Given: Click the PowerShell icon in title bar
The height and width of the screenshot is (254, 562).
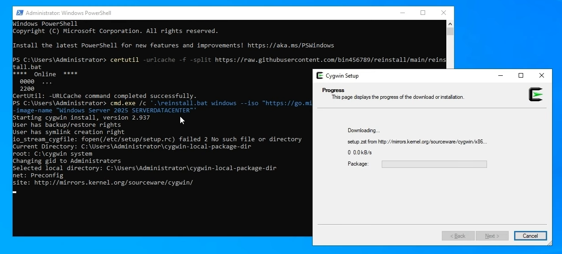Looking at the screenshot, I should point(19,13).
